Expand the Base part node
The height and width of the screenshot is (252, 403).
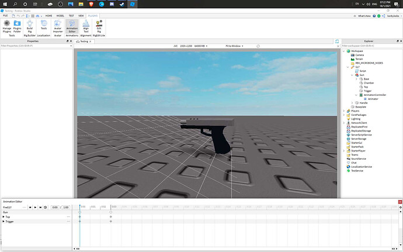tap(356, 79)
